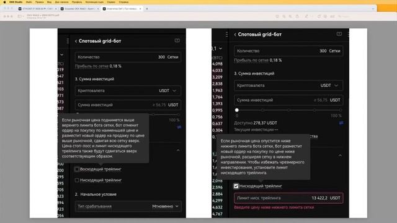Show all tabs chevron at tab bar end

coord(373,9)
